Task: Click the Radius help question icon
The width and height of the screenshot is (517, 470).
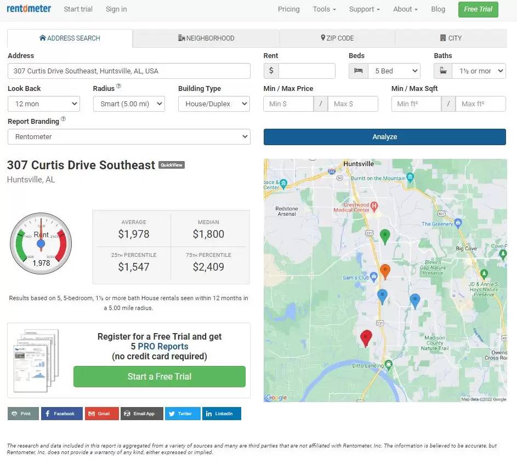Action: pos(119,87)
